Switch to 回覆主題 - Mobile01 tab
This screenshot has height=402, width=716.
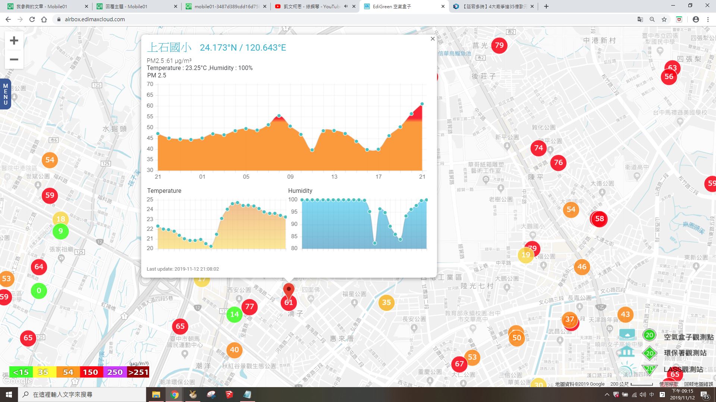[136, 6]
